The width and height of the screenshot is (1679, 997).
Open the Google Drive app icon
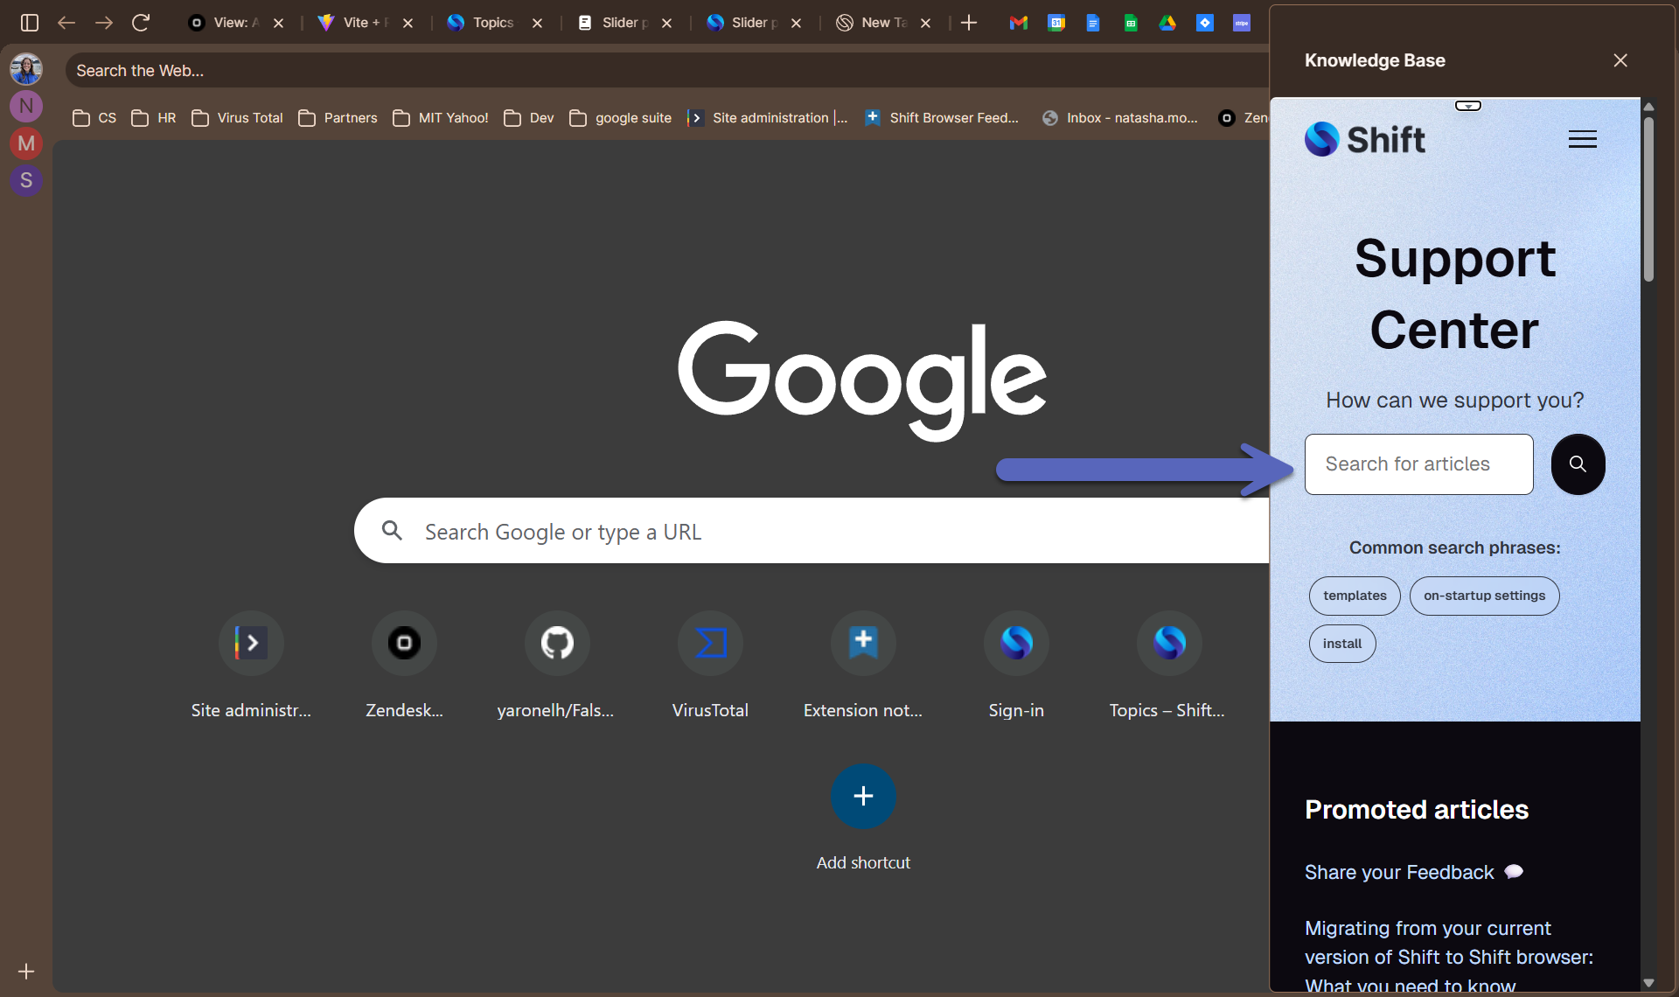tap(1167, 23)
